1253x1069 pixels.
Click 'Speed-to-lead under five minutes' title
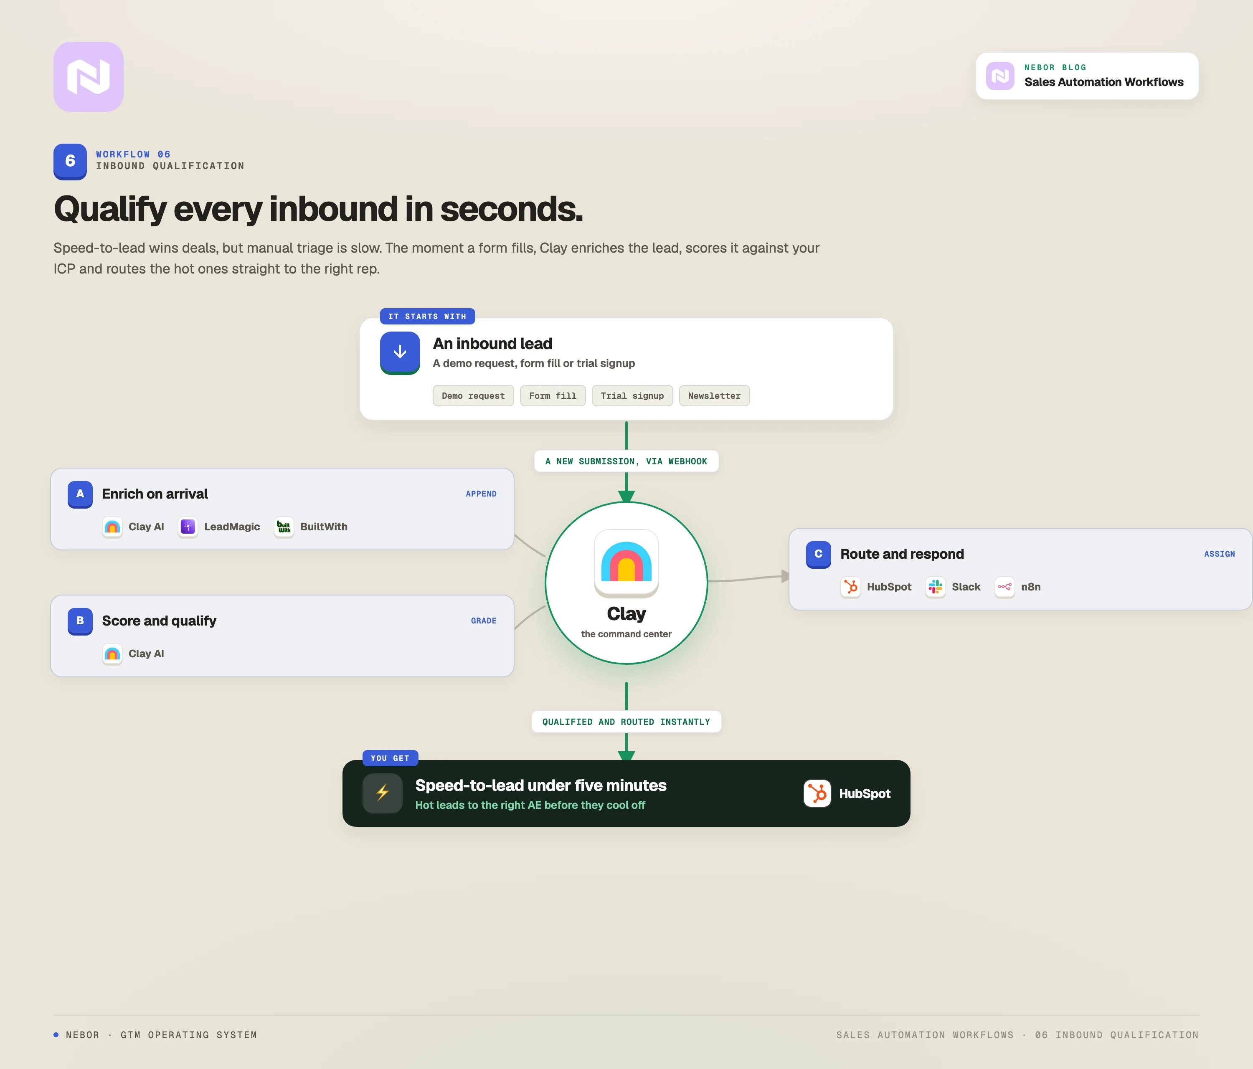pos(540,785)
